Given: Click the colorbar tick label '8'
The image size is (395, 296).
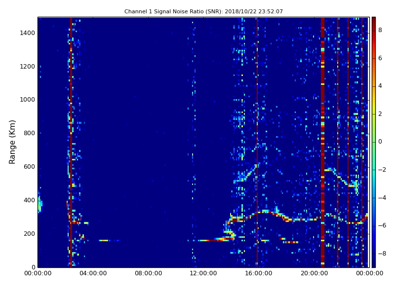Looking at the screenshot, I should pos(380,30).
